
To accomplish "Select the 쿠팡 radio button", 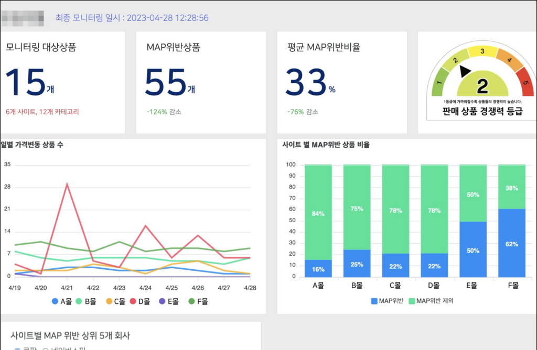I will 17,348.
